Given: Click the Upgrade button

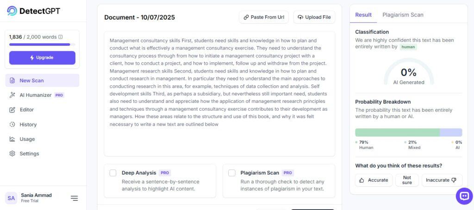Looking at the screenshot, I should [x=42, y=58].
